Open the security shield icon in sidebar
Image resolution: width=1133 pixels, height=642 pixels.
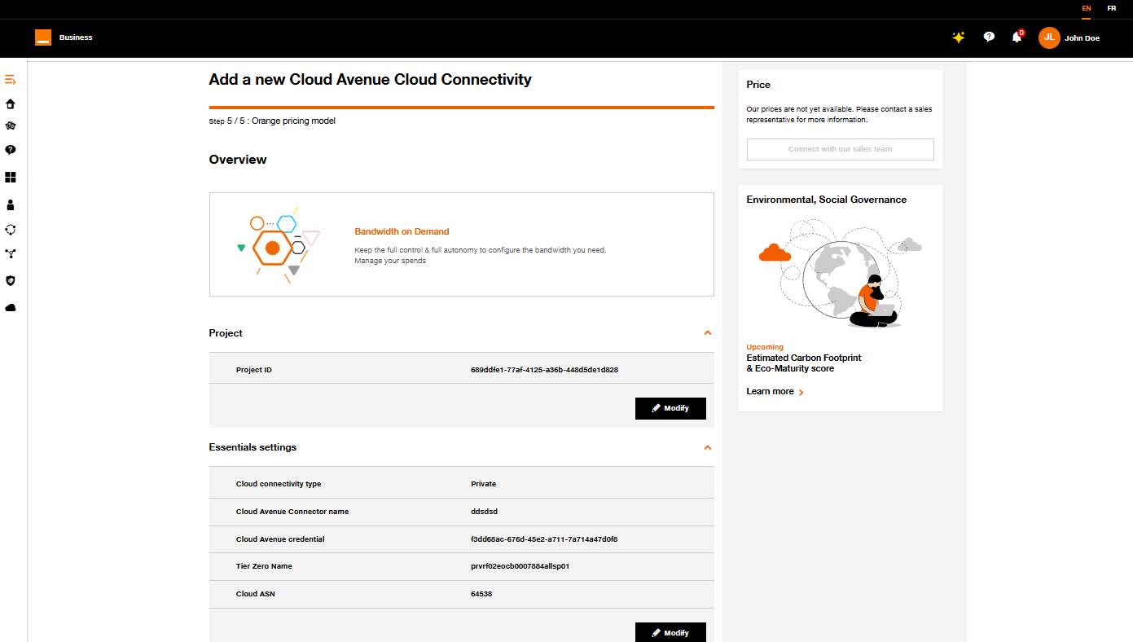[x=11, y=280]
